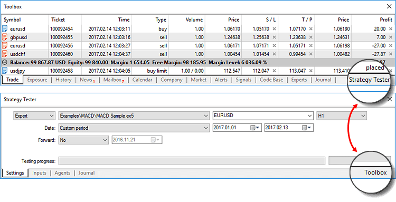Open the Code Base tab
Screen dimensions: 396x202
[x=271, y=80]
